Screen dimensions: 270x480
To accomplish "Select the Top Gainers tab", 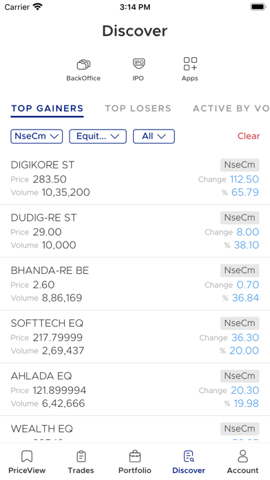I will click(47, 108).
